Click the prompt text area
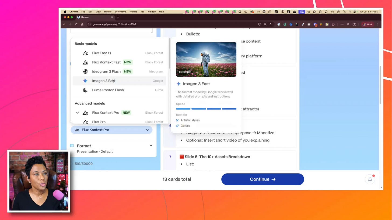Image resolution: width=392 pixels, height=220 pixels. pos(111,31)
